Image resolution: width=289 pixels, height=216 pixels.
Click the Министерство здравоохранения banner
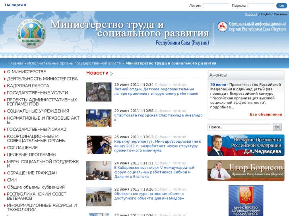pos(246,201)
